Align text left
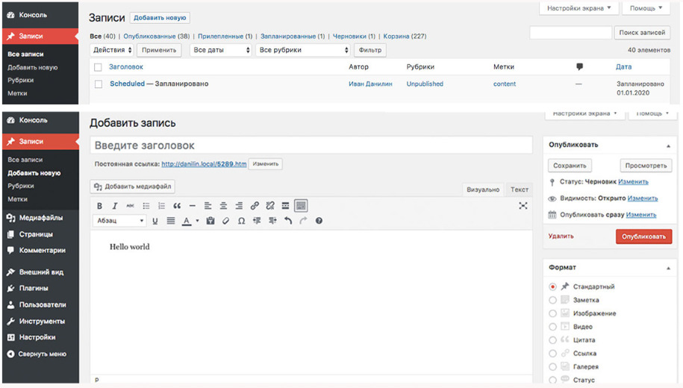The image size is (683, 388). pos(208,206)
